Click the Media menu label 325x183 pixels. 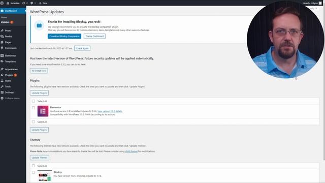8,36
